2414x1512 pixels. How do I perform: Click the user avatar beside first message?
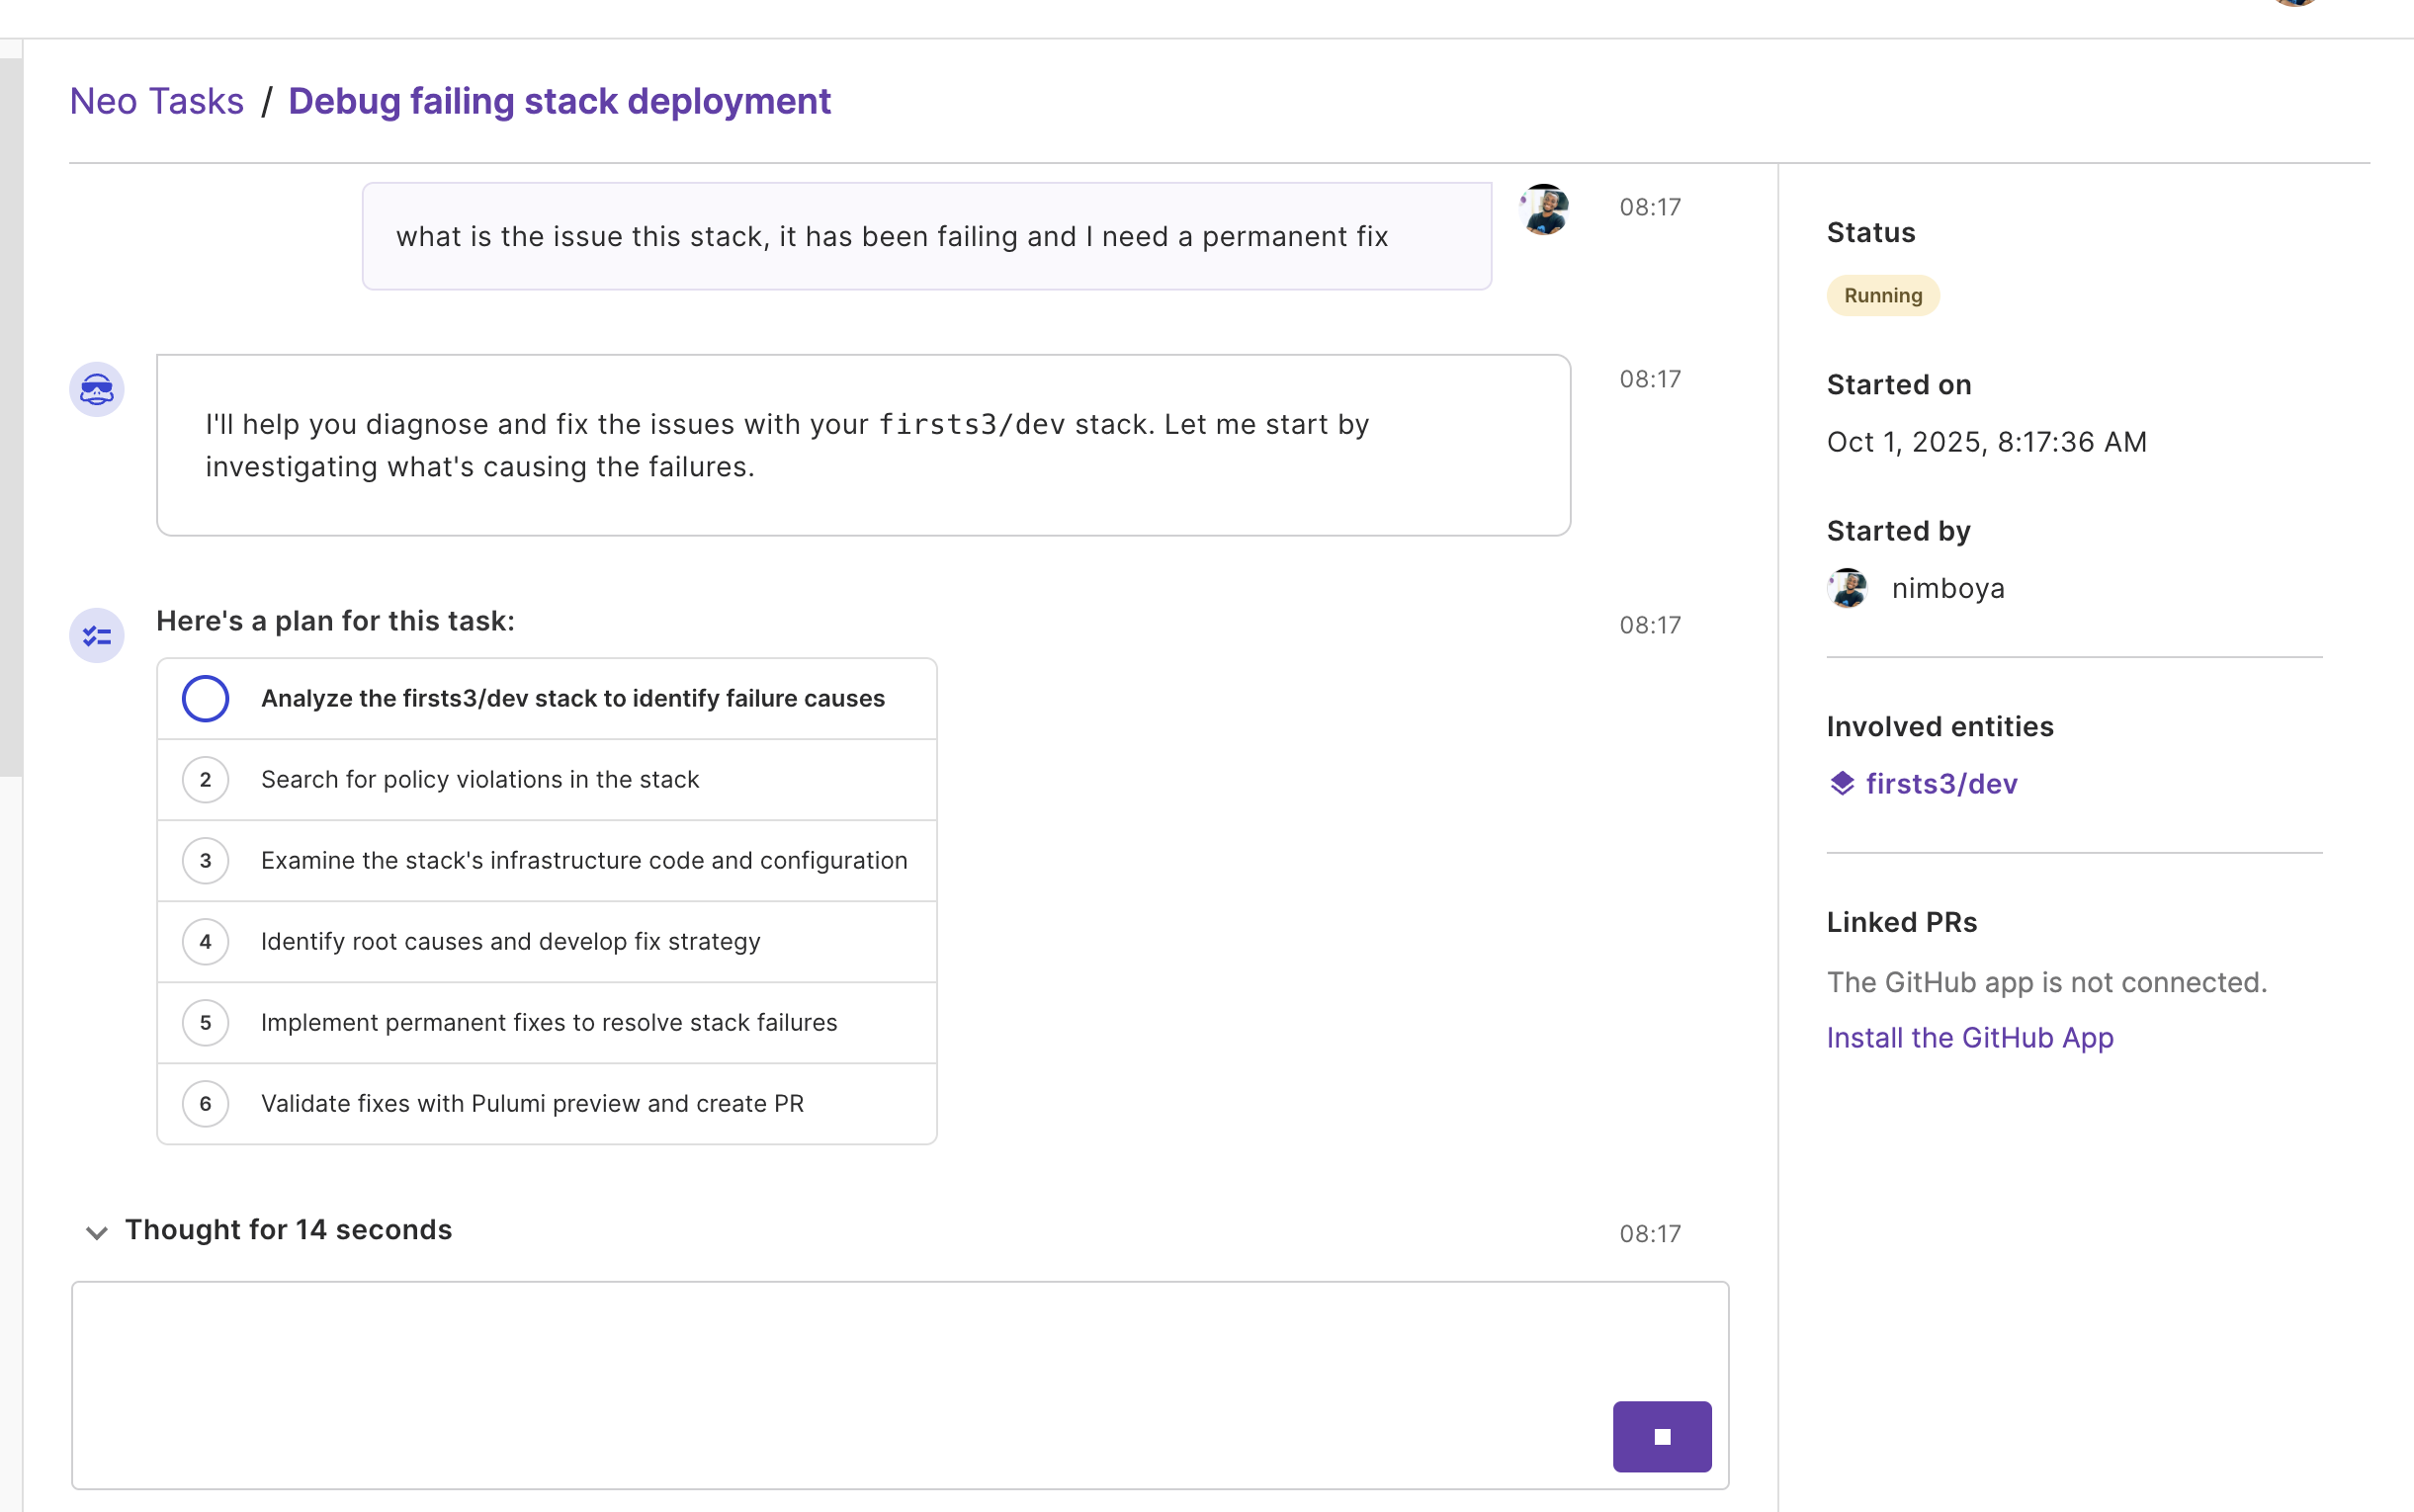point(1544,209)
